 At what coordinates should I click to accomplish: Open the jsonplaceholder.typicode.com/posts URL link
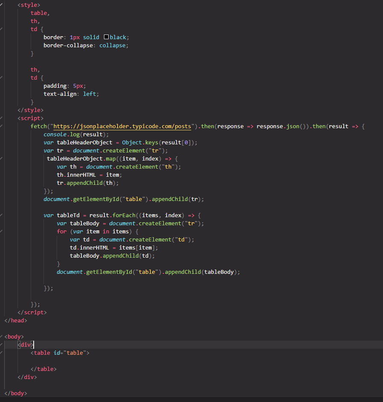click(122, 126)
